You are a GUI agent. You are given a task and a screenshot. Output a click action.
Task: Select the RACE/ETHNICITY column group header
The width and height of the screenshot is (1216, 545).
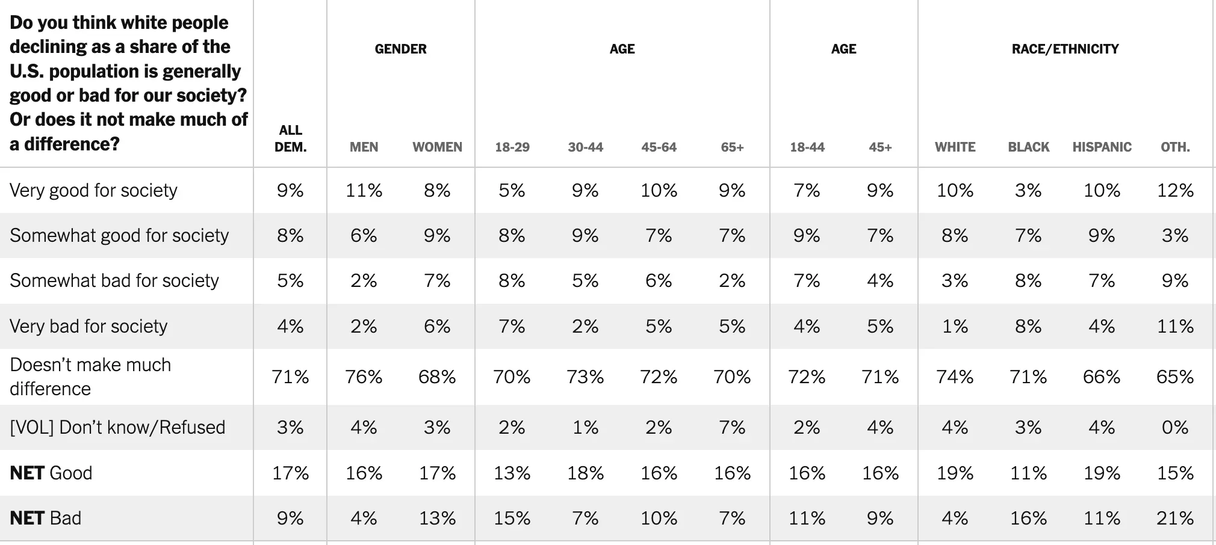coord(1065,49)
